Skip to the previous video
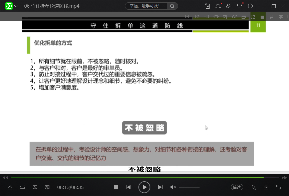Screen dimensions: 289x196 click(128, 187)
